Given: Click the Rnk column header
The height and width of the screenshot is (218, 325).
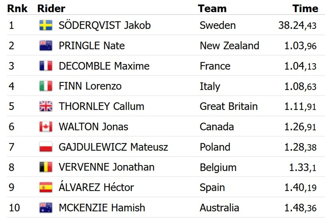Looking at the screenshot, I should 17,8.
